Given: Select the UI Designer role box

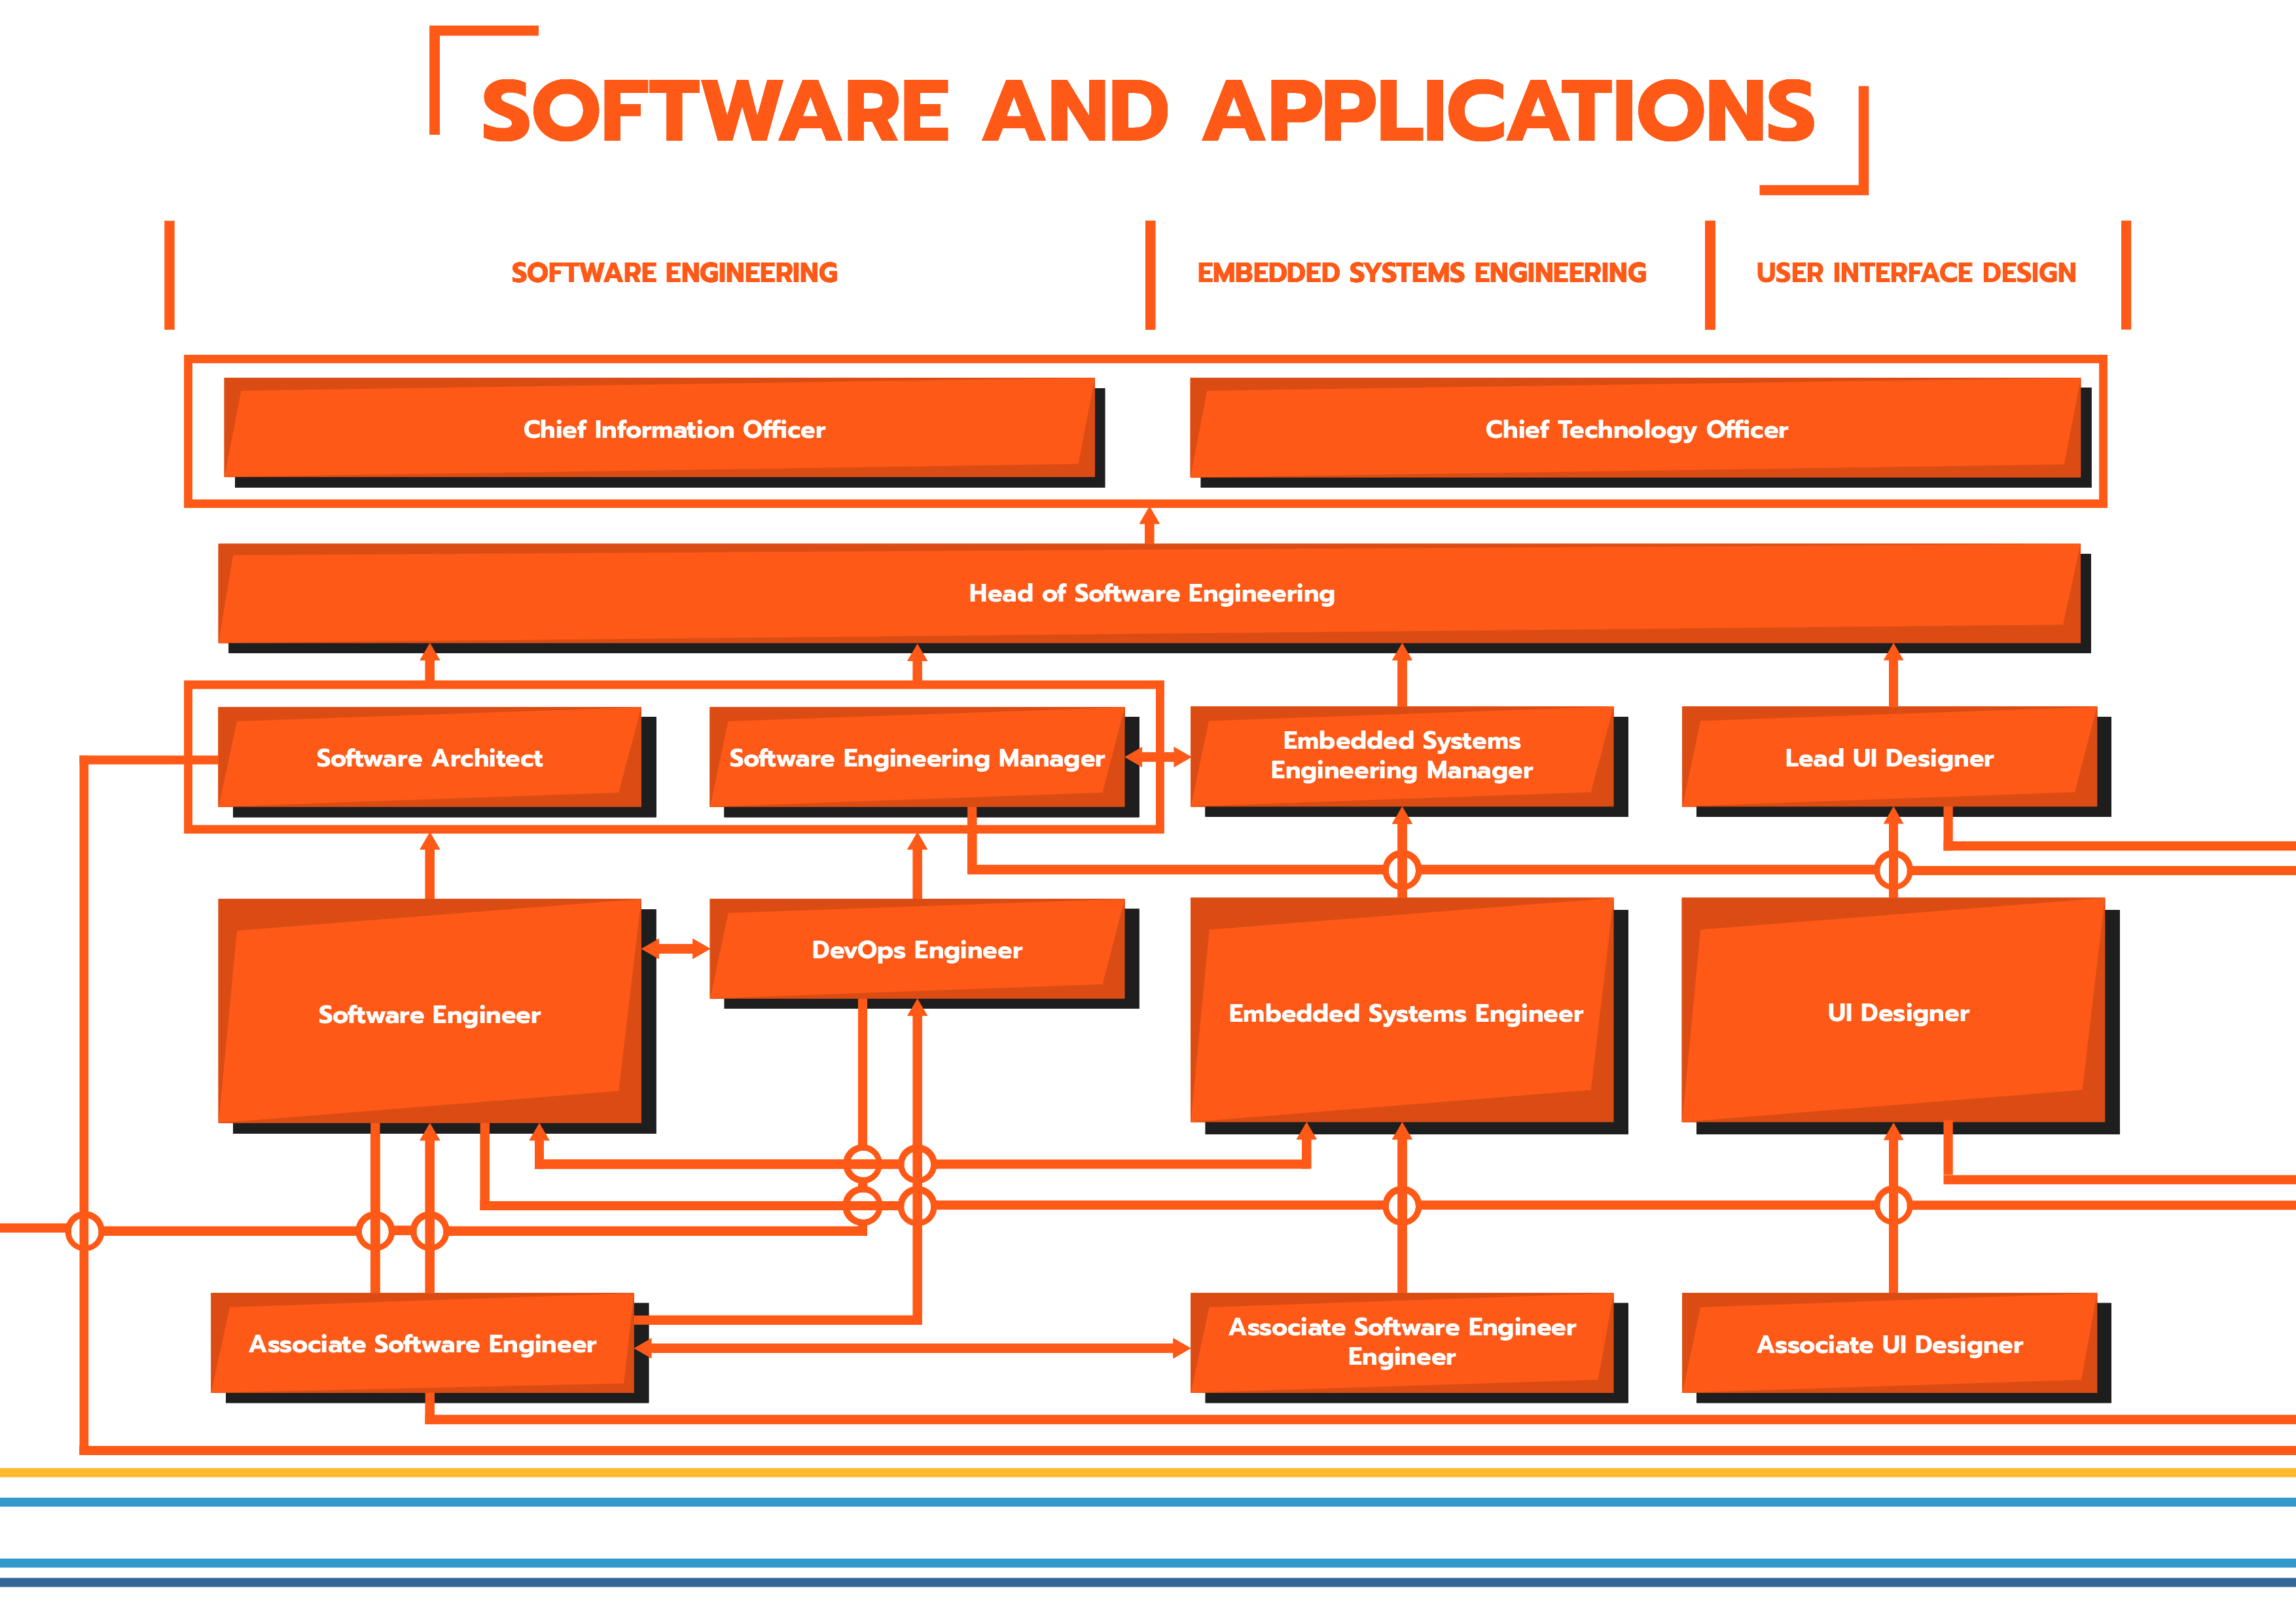Looking at the screenshot, I should [x=1896, y=1012].
